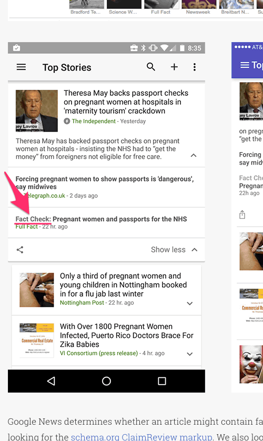Tap the Android home circle button

click(x=106, y=381)
